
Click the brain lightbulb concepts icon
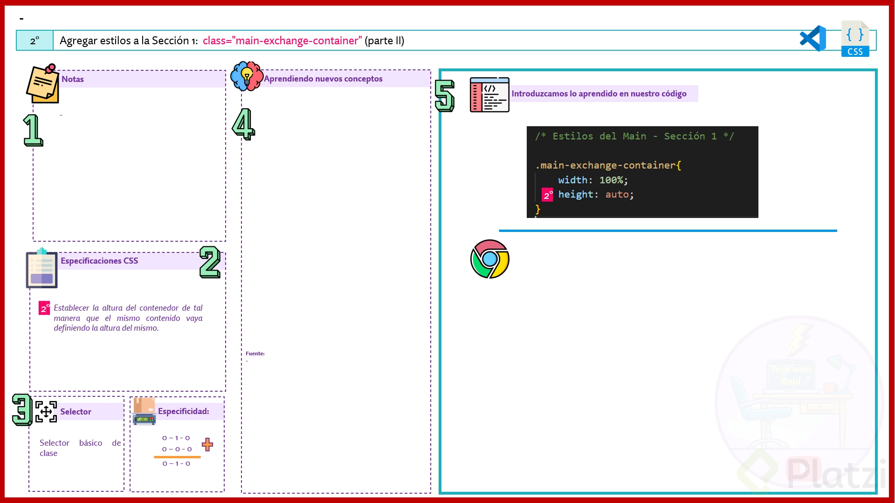pos(247,76)
